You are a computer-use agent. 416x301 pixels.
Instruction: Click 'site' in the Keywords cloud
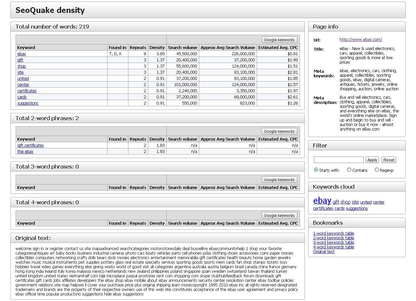(x=355, y=202)
